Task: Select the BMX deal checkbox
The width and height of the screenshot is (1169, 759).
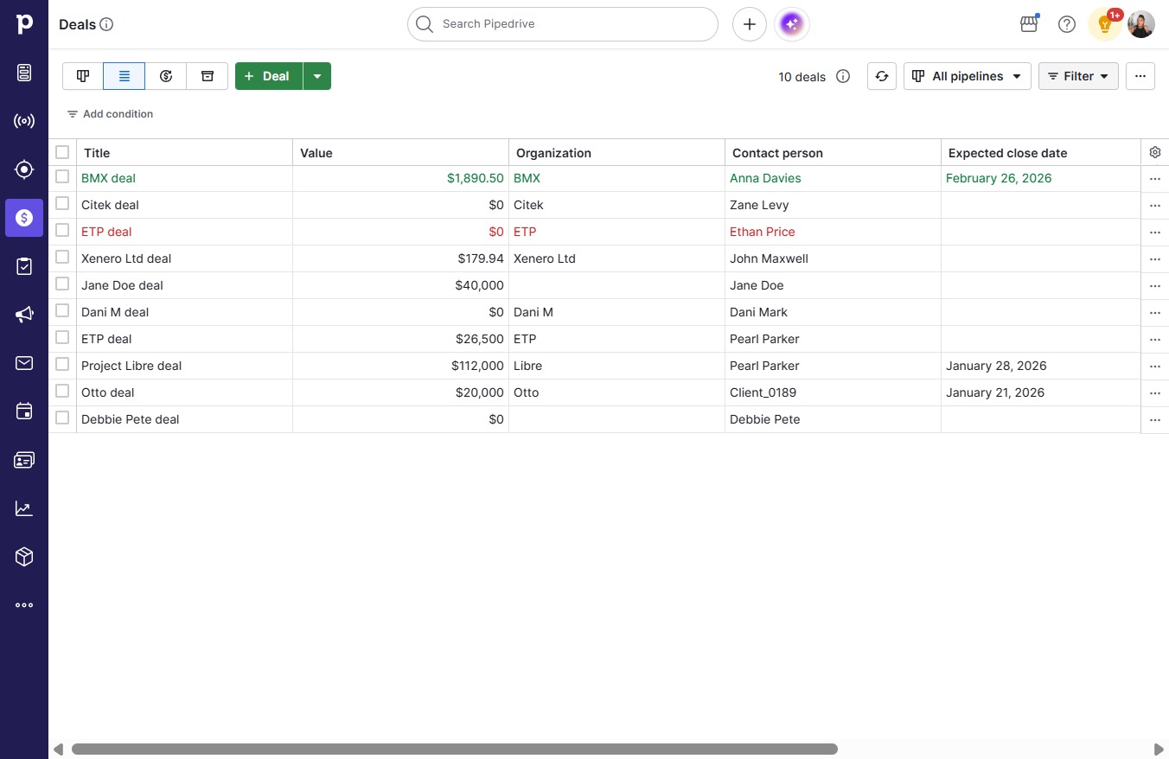Action: (62, 176)
